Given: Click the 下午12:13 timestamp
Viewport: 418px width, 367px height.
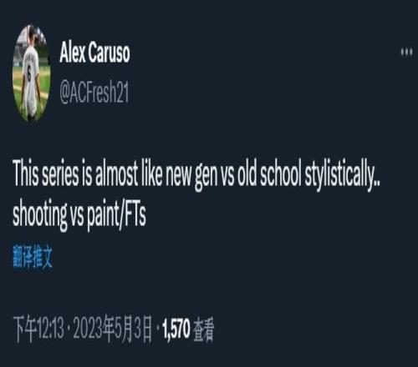Looking at the screenshot, I should click(x=38, y=329).
